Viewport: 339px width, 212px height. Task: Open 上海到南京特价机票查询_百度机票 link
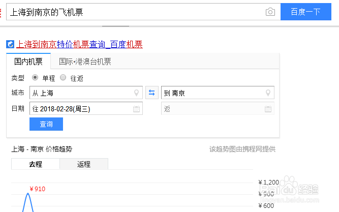tap(79, 44)
